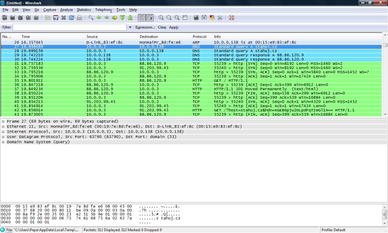Print packets with the printer icon

80,17
